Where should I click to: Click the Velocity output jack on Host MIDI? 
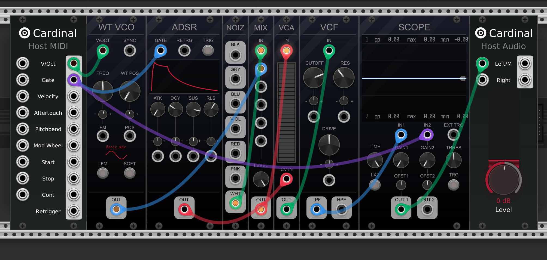coord(74,96)
